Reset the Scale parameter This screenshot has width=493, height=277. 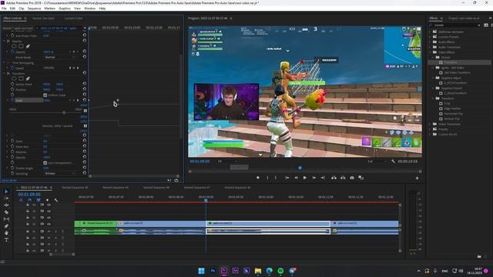(x=84, y=100)
